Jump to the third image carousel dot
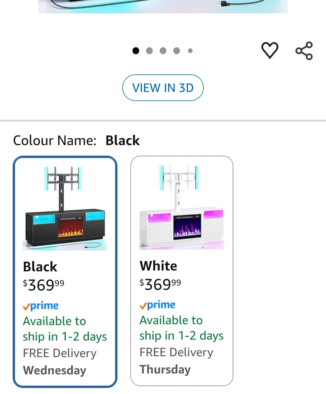 (163, 51)
